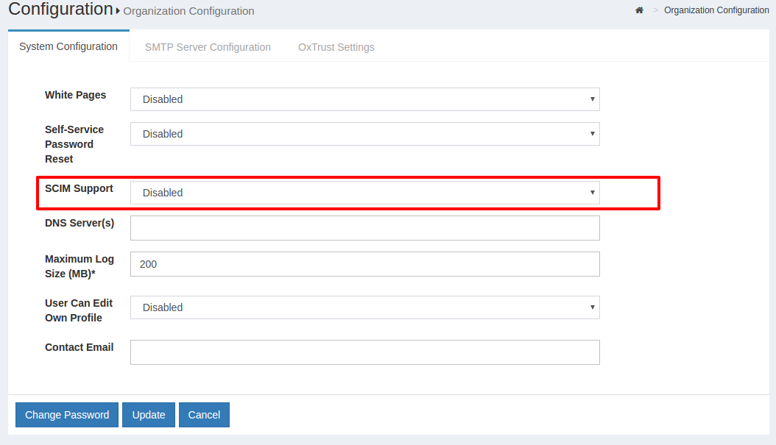Hit the Cancel button
The width and height of the screenshot is (776, 445).
coord(204,415)
